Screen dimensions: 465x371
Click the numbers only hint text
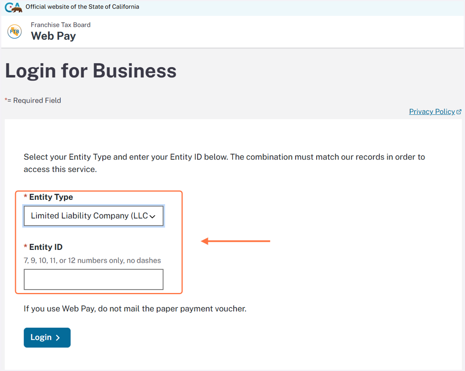[x=92, y=260]
